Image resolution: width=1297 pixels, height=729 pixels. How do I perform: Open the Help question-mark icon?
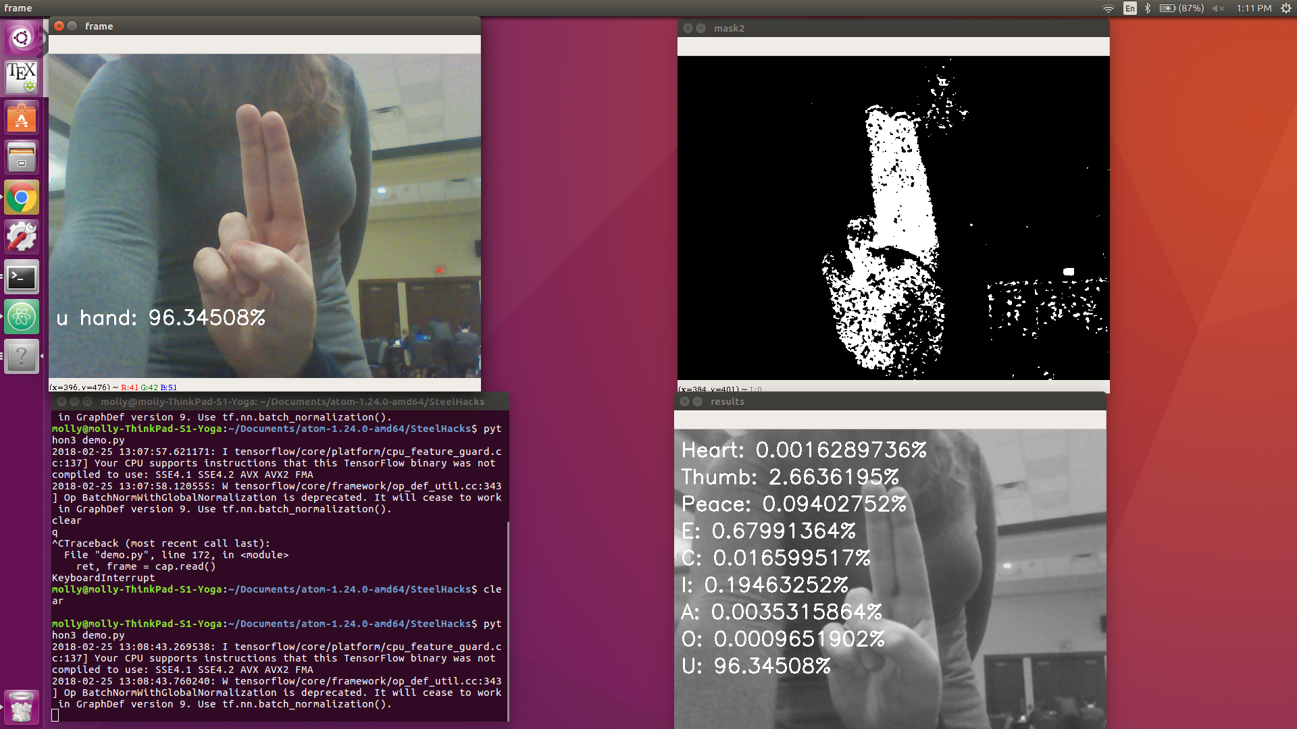pos(22,356)
